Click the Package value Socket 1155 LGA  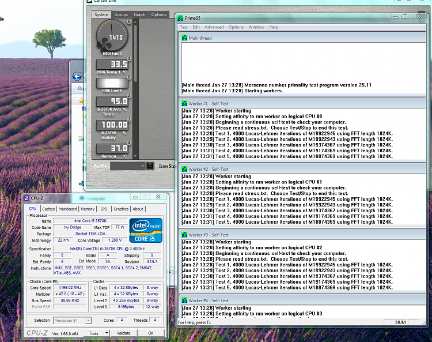90,234
